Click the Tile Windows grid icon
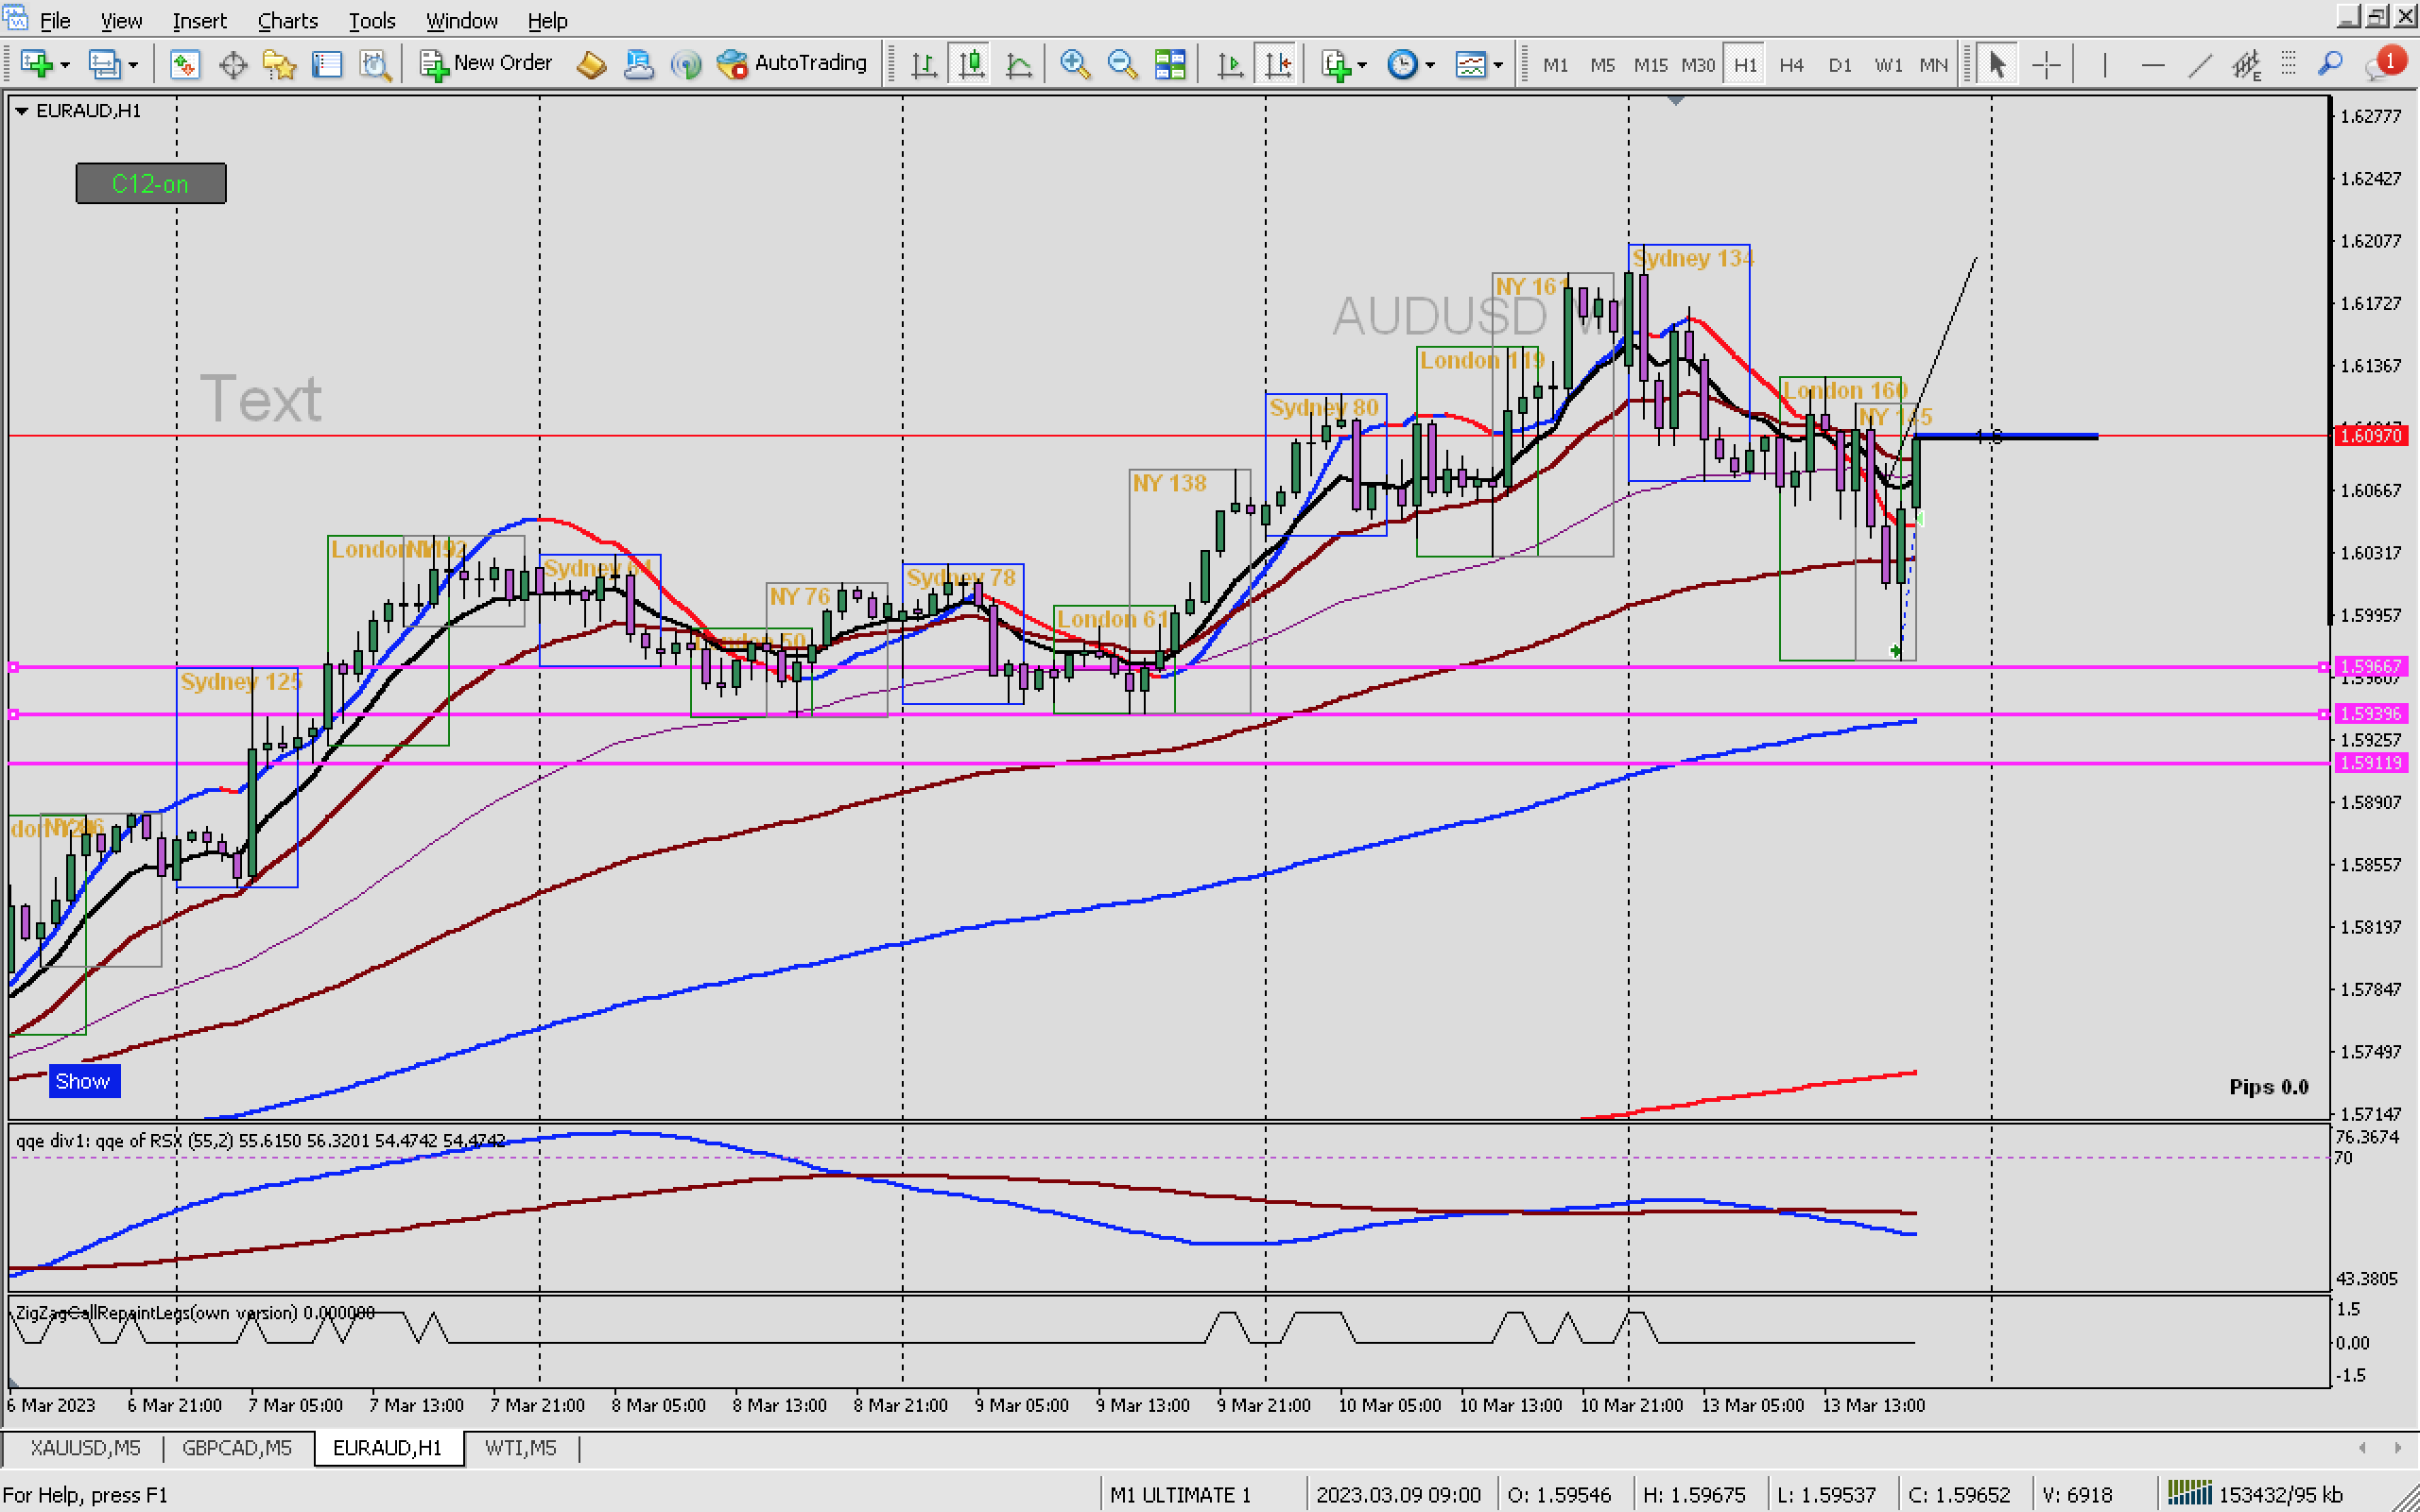This screenshot has width=2420, height=1512. (x=1169, y=65)
